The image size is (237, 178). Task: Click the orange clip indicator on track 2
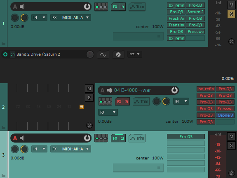point(82,107)
